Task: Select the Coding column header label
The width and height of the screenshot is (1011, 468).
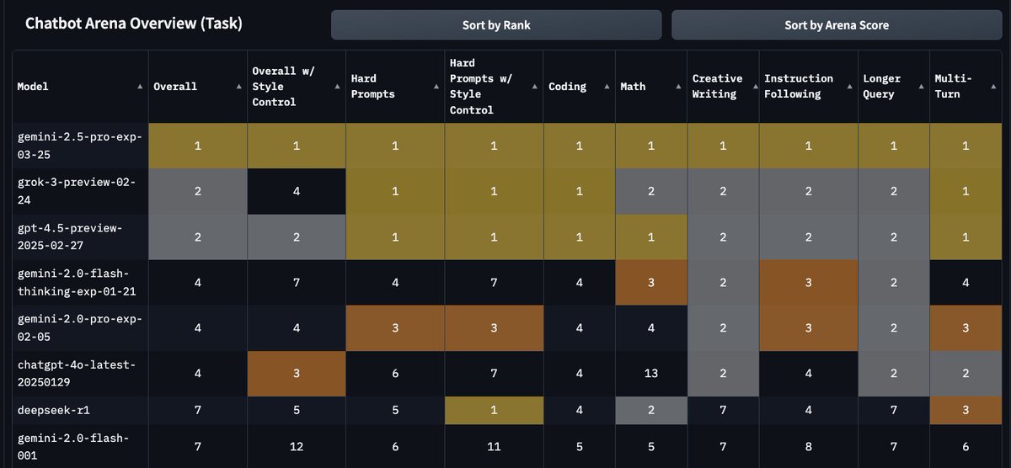Action: tap(567, 87)
